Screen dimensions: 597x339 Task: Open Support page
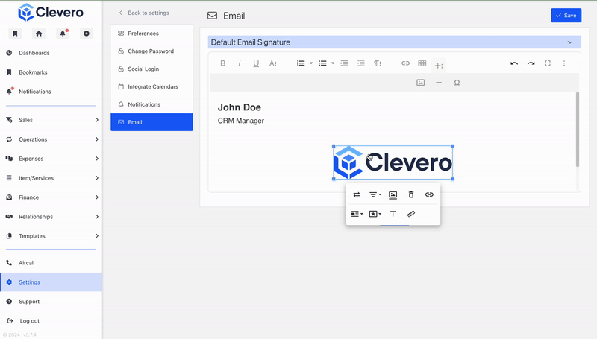[51, 302]
